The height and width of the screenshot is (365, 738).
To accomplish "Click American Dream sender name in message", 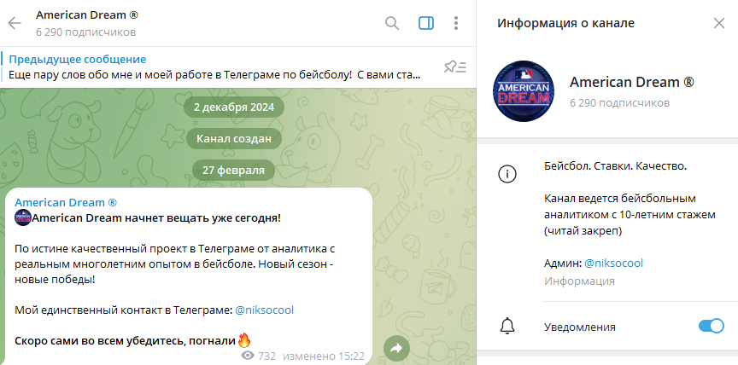I will (66, 202).
